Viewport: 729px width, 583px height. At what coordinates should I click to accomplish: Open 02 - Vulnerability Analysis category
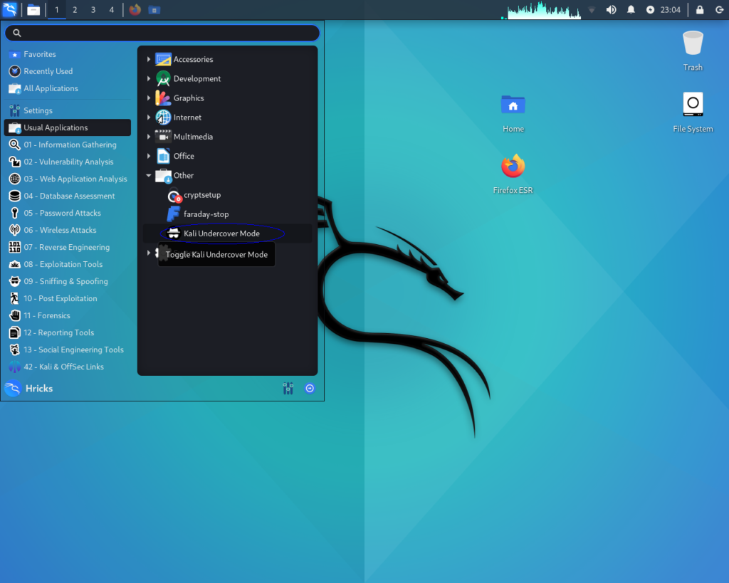(68, 162)
